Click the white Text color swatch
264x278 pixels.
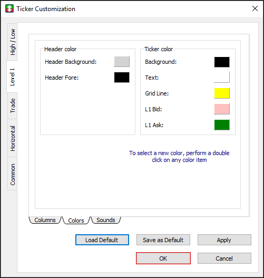222,78
